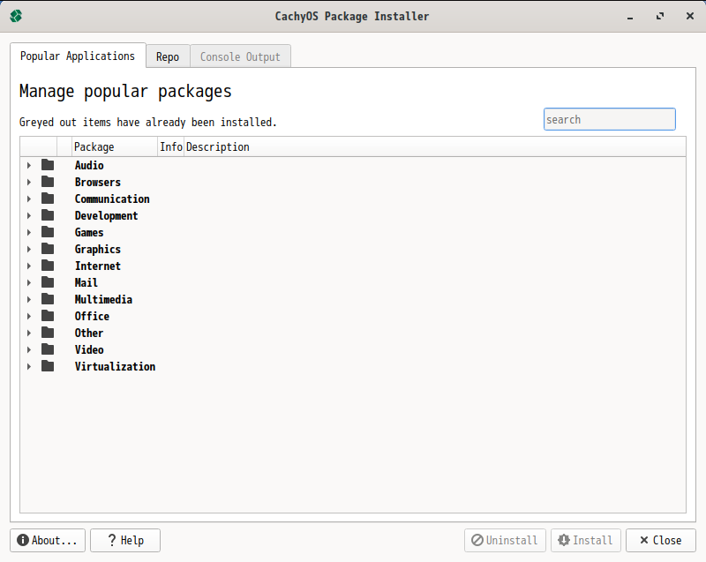Expand the Graphics category arrow

[x=29, y=249]
